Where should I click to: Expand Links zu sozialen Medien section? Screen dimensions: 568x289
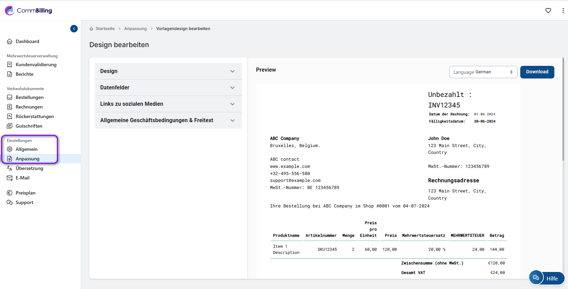pyautogui.click(x=168, y=104)
